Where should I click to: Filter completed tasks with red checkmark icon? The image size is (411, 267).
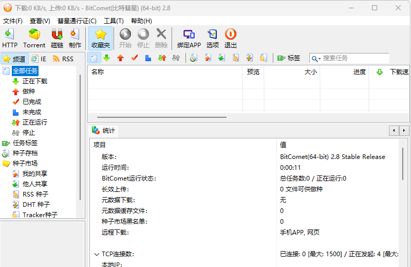coord(135,58)
